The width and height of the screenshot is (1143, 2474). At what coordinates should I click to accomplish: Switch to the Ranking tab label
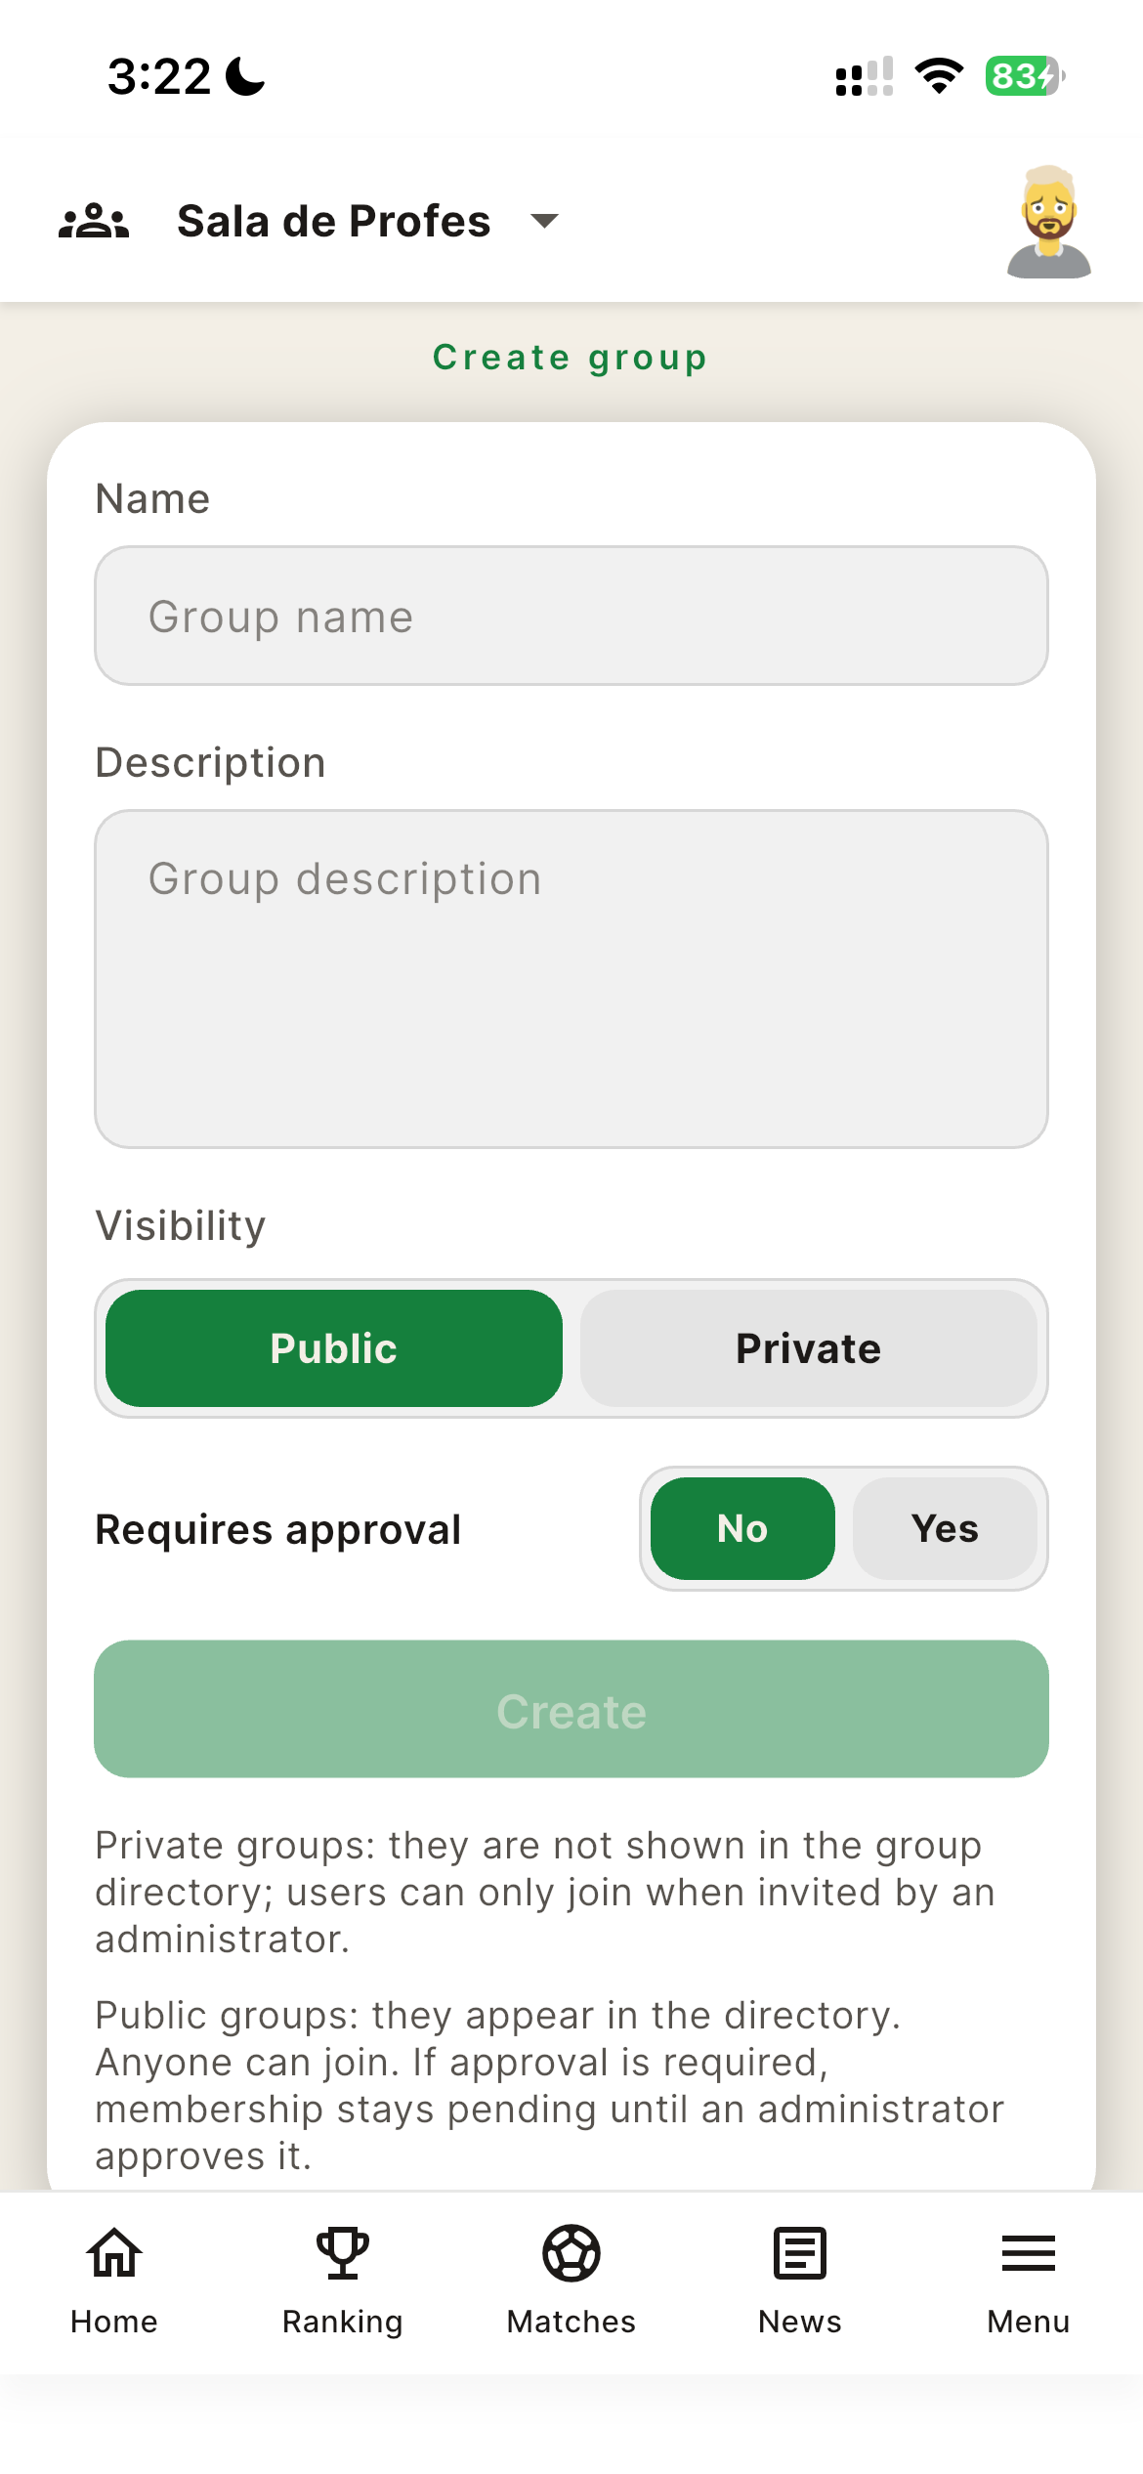click(x=343, y=2322)
